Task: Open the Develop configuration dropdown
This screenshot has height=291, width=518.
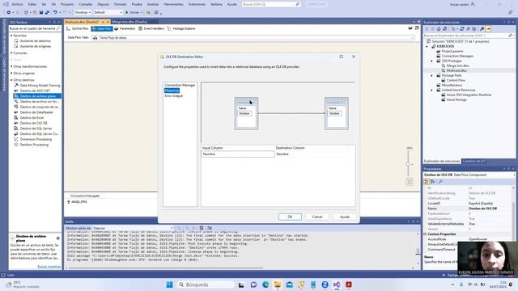Action: pyautogui.click(x=83, y=12)
